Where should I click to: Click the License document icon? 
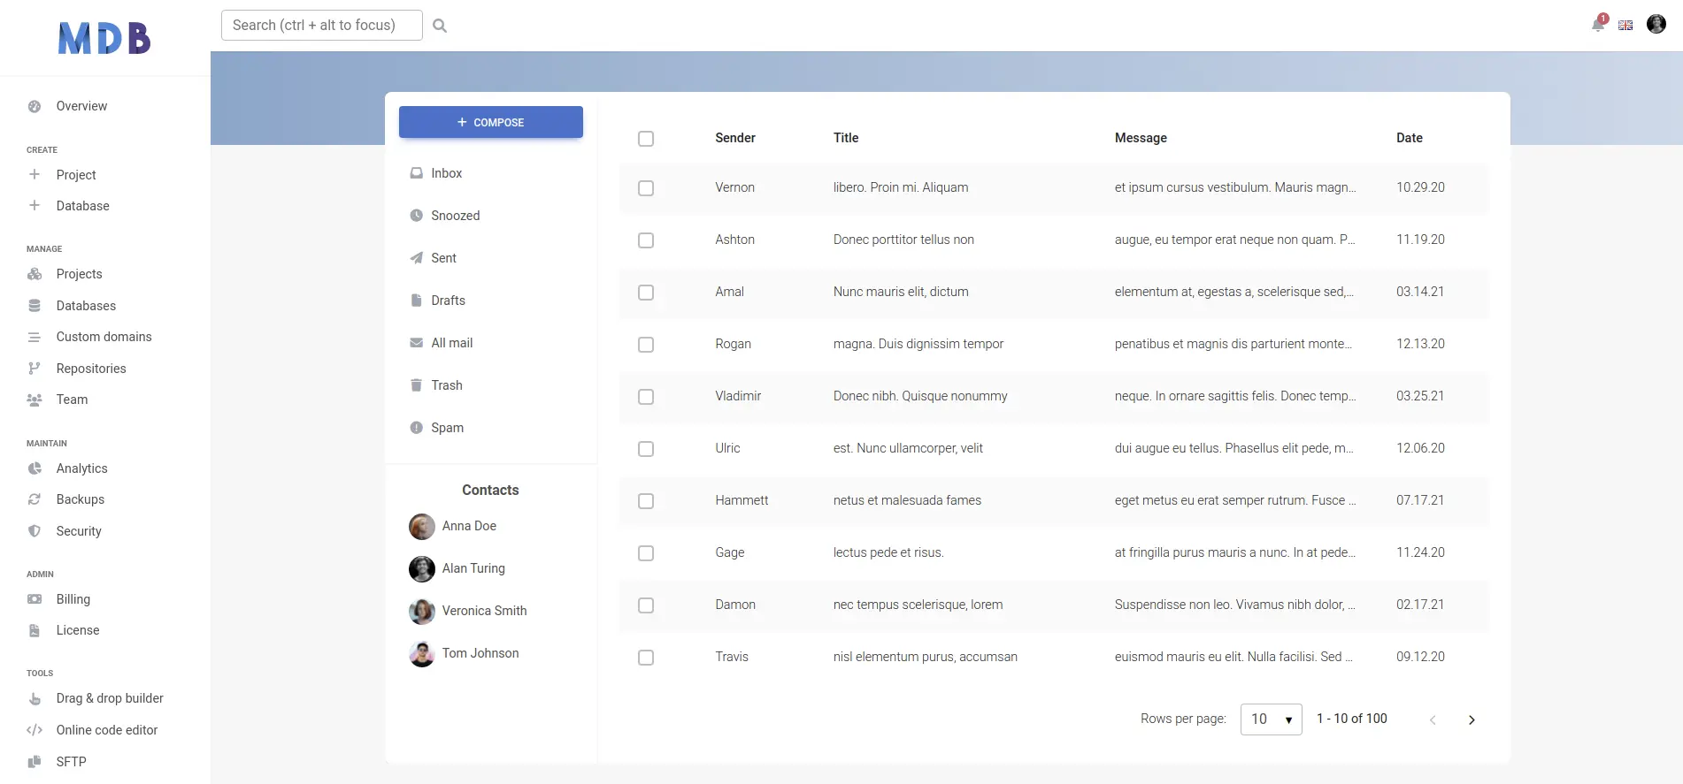[35, 630]
